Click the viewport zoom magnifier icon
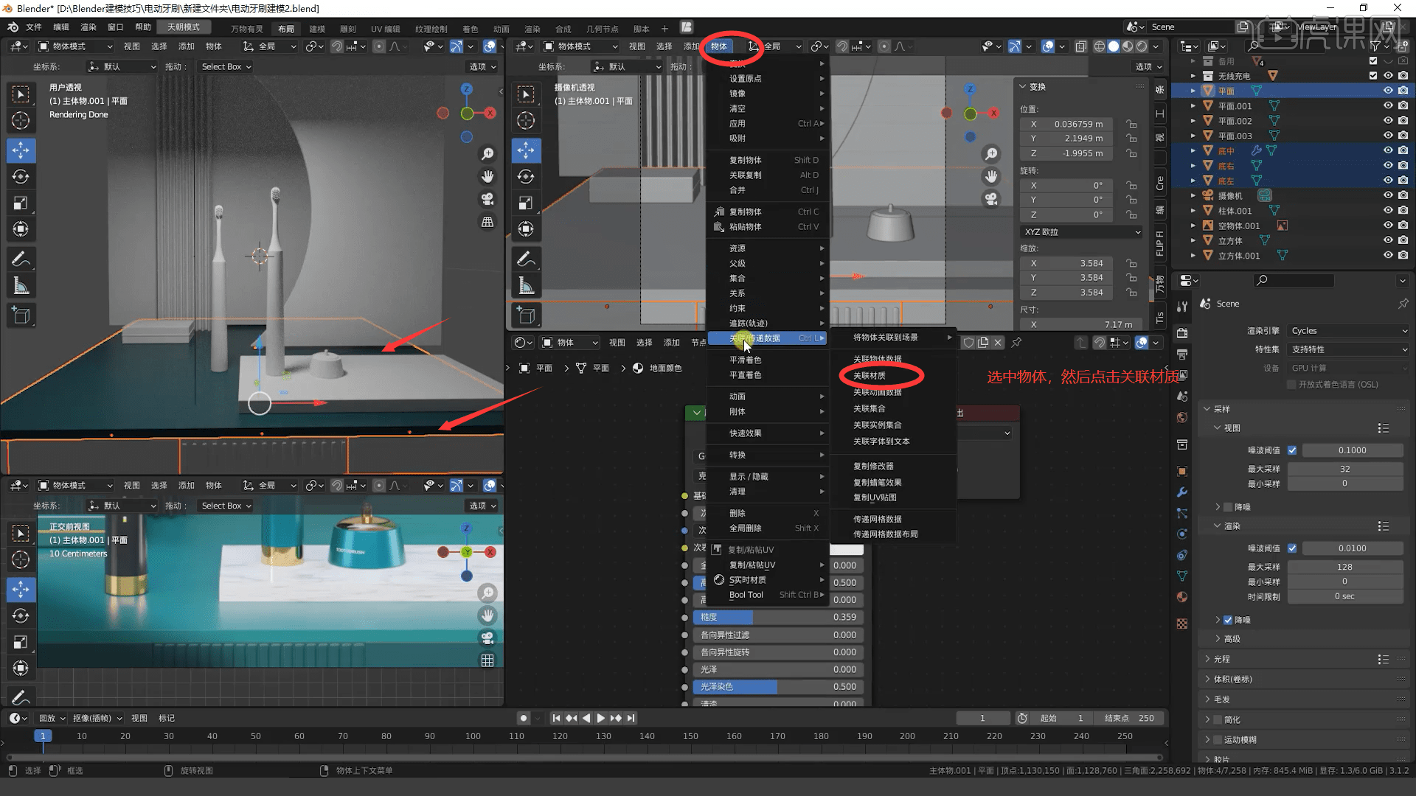Image resolution: width=1416 pixels, height=796 pixels. point(487,153)
